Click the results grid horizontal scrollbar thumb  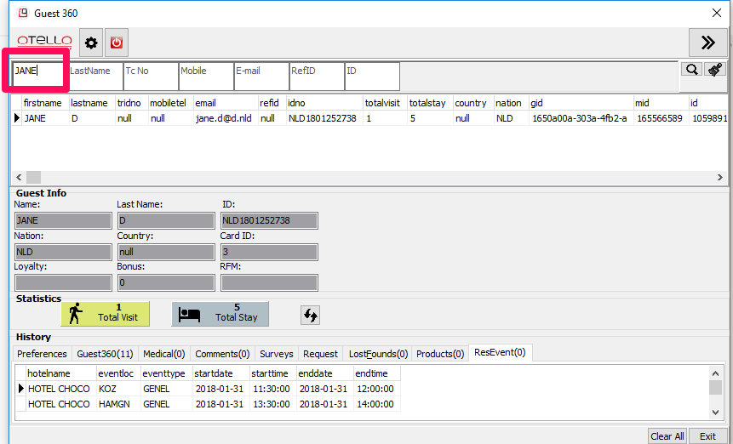(x=33, y=178)
